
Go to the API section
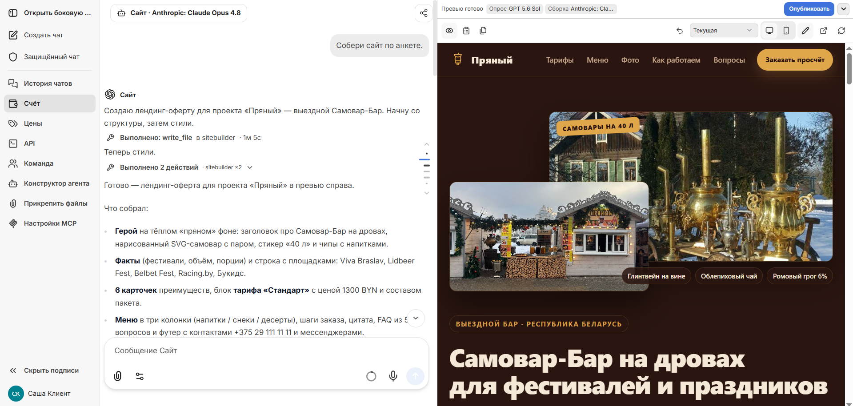point(50,143)
